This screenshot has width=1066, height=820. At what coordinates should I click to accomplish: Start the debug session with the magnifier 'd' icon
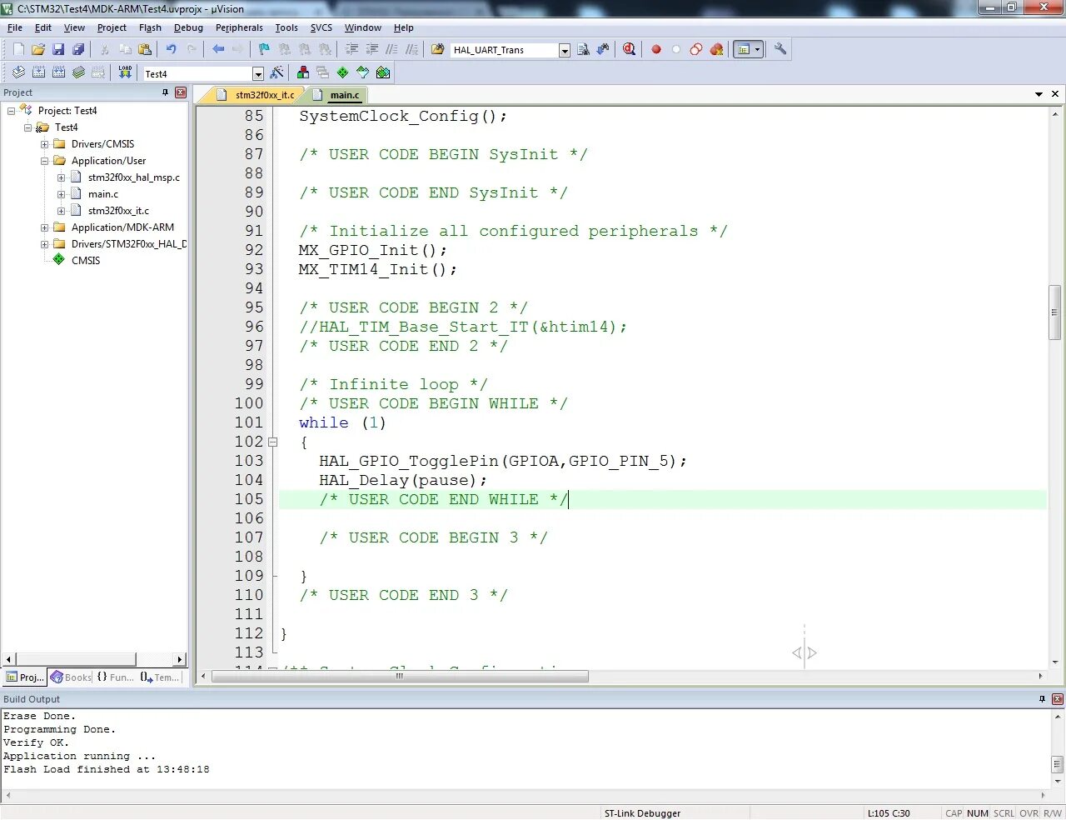(629, 49)
